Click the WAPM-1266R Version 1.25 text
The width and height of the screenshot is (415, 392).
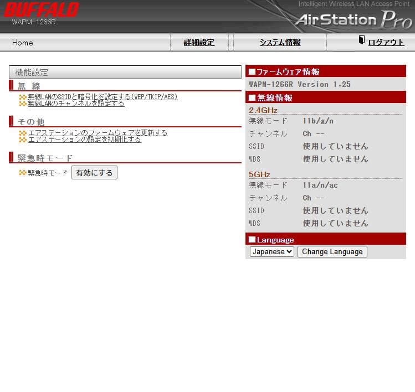pos(300,84)
